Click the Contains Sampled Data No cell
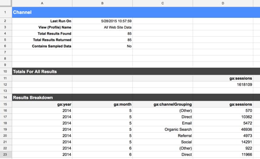 pos(102,46)
